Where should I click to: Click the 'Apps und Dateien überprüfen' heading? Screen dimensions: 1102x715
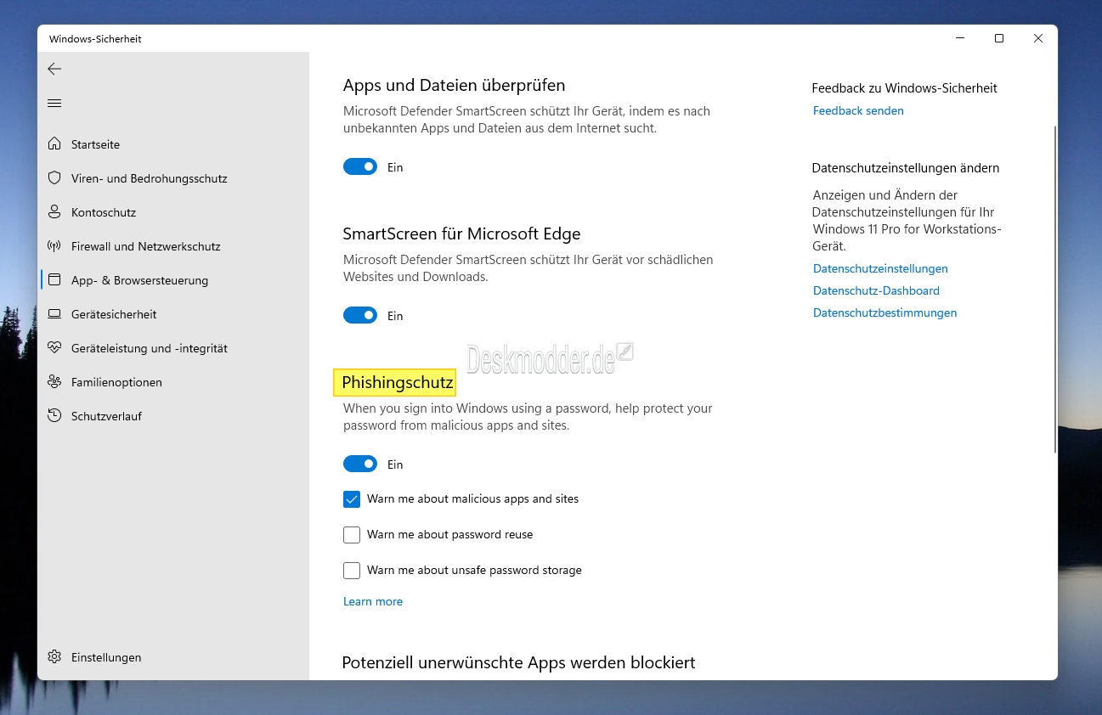(x=454, y=85)
